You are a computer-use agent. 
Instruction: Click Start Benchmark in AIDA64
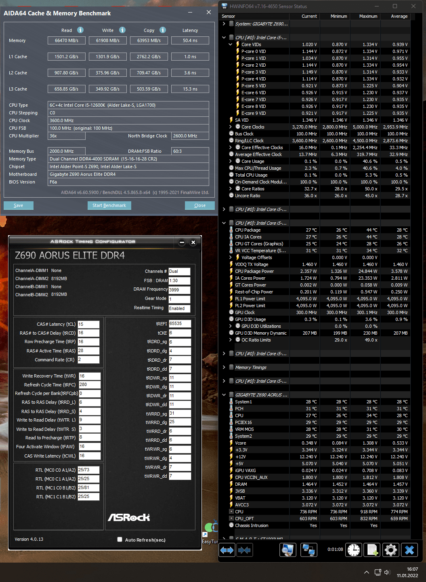(x=109, y=205)
